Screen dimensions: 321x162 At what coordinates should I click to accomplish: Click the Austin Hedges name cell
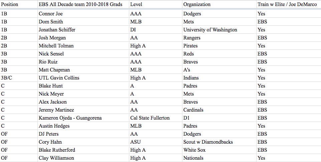click(83, 126)
